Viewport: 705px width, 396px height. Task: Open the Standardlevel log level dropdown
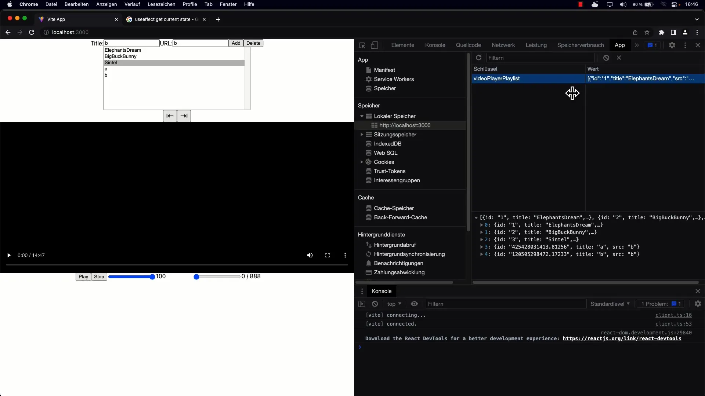point(610,304)
